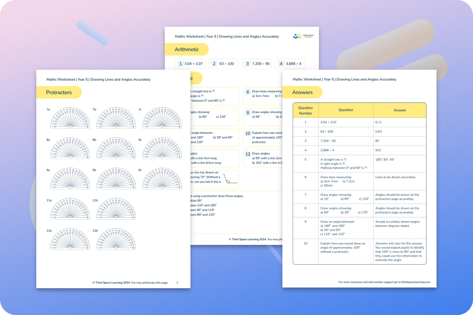Select arithmetic question 2 box 63 ÷ 100
This screenshot has height=315, width=473.
223,63
